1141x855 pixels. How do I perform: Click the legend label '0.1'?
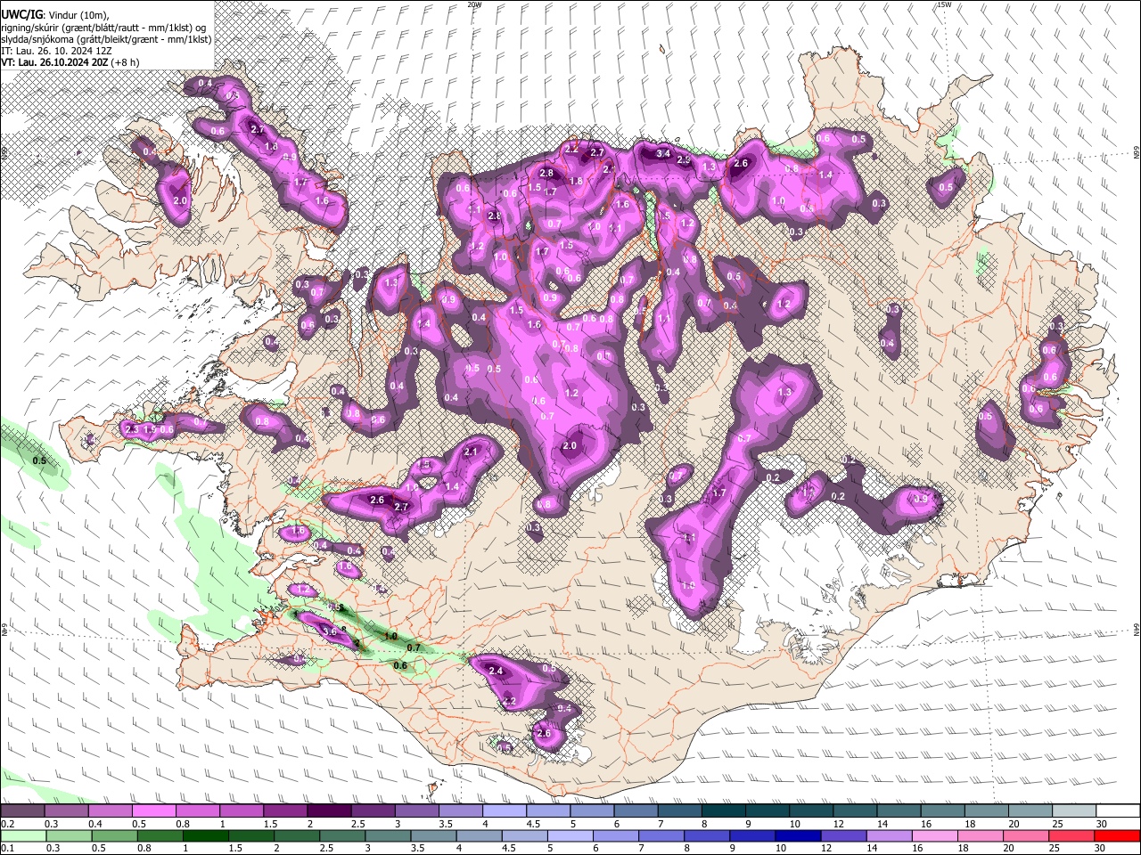[x=6, y=848]
